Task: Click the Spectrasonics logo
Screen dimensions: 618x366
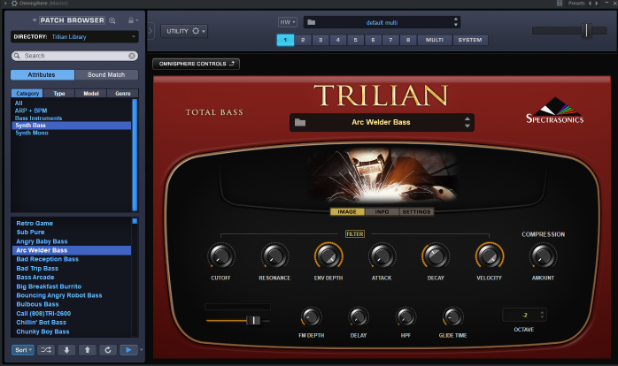Action: click(555, 111)
